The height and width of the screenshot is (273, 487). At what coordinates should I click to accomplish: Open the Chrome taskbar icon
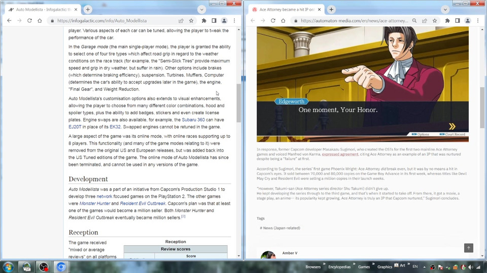pos(61,267)
